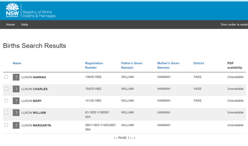
Task: Tick the checkbox for LUXON HANNAH
Action: click(x=6, y=77)
